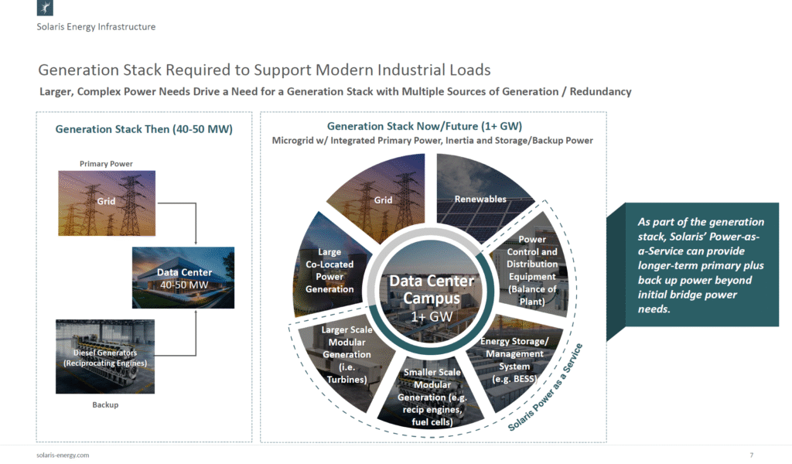Select the Solaris Energy Infrastructure header text
This screenshot has height=464, width=792.
coord(96,27)
